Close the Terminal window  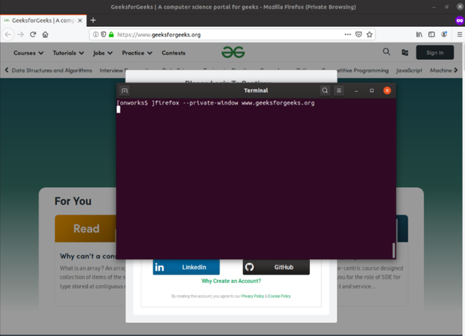click(x=387, y=90)
